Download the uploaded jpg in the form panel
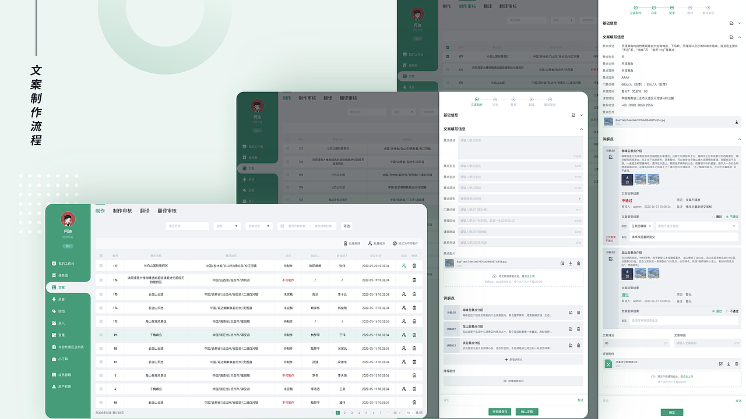746x419 pixels. [x=571, y=264]
